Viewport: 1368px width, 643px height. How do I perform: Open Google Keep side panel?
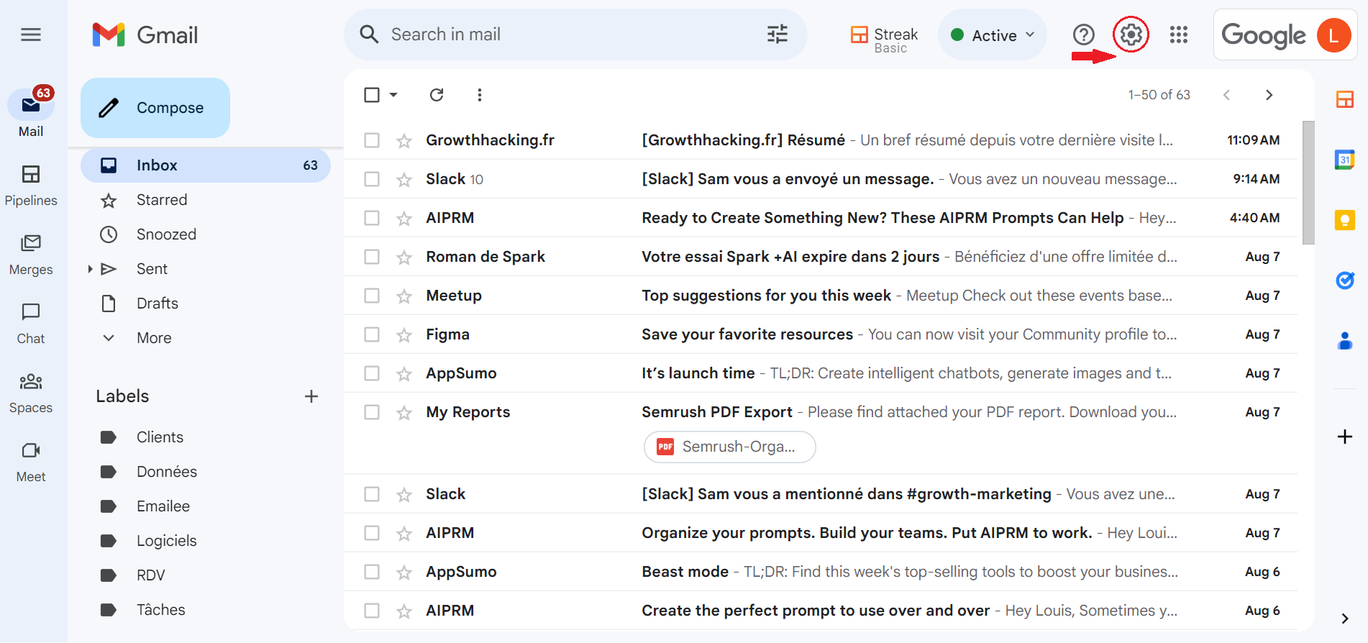[x=1344, y=220]
